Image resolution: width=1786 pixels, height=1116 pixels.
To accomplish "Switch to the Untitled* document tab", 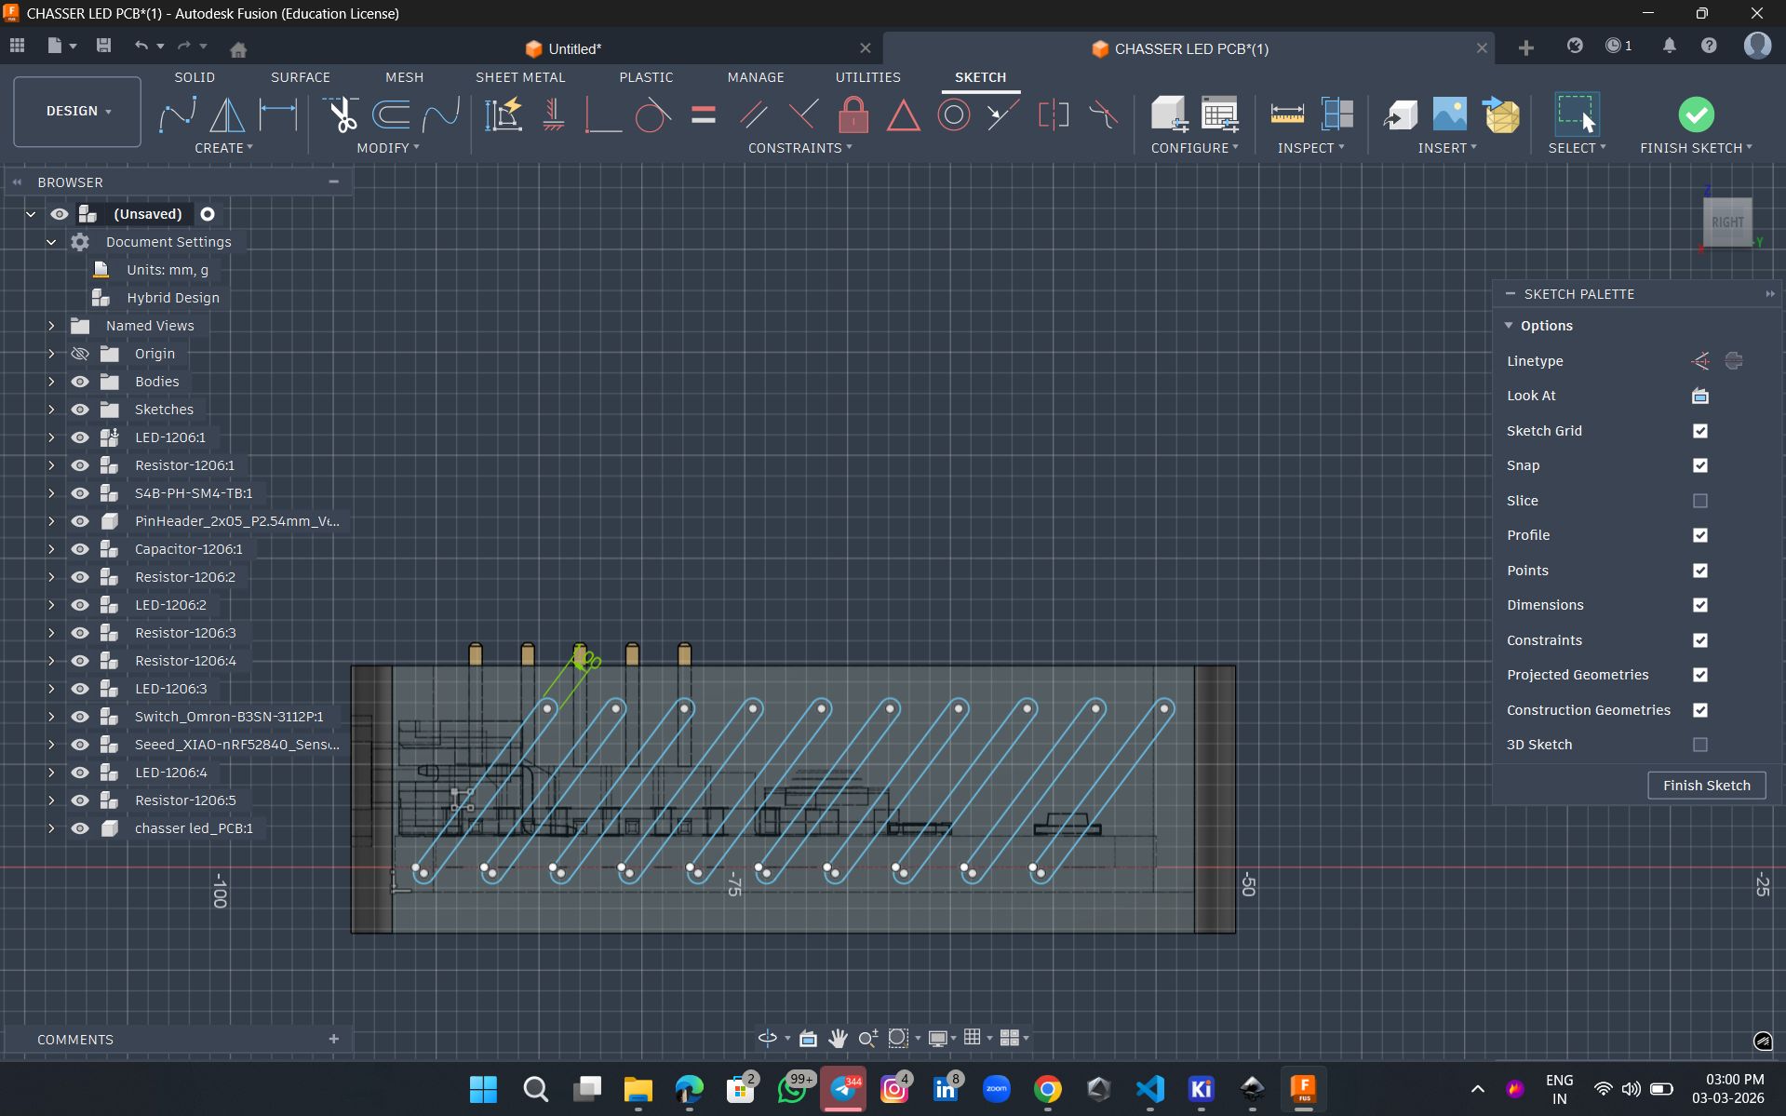I will click(574, 48).
